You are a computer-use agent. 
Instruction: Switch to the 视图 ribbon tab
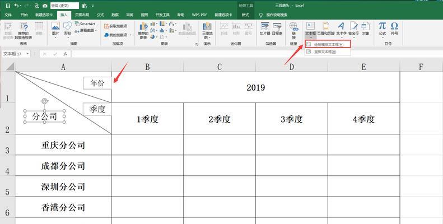tap(144, 15)
